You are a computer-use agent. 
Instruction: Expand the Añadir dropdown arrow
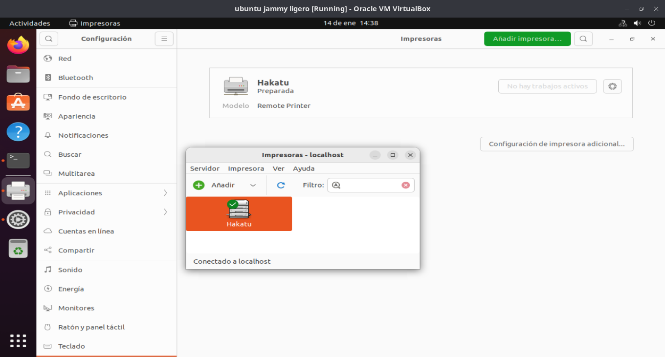click(x=253, y=185)
